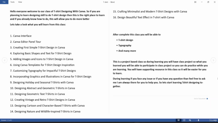This screenshot has height=123, width=218.
Task: Minimize the Word window
Action: [202, 2]
